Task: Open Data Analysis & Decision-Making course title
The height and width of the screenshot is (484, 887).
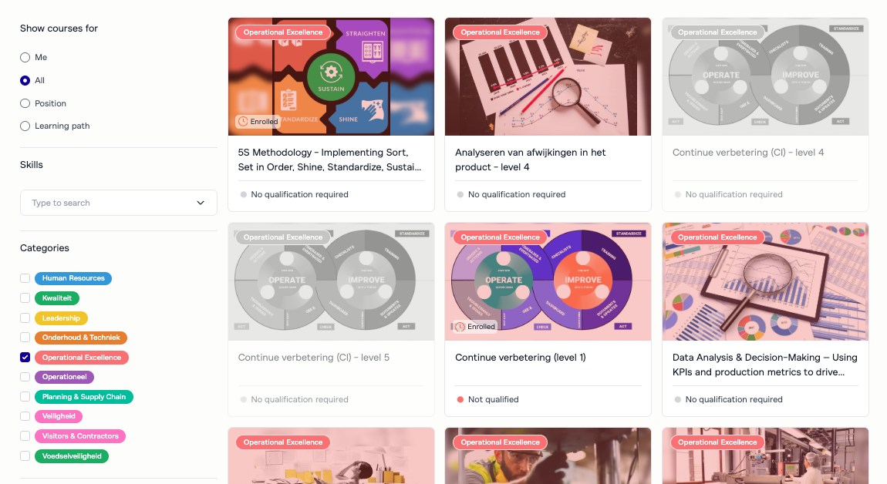Action: point(764,365)
